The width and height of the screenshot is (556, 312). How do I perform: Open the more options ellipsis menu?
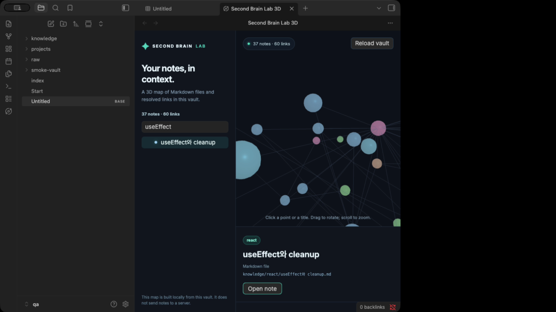[390, 23]
